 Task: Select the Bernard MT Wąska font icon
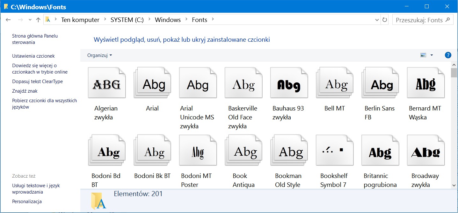coord(425,82)
